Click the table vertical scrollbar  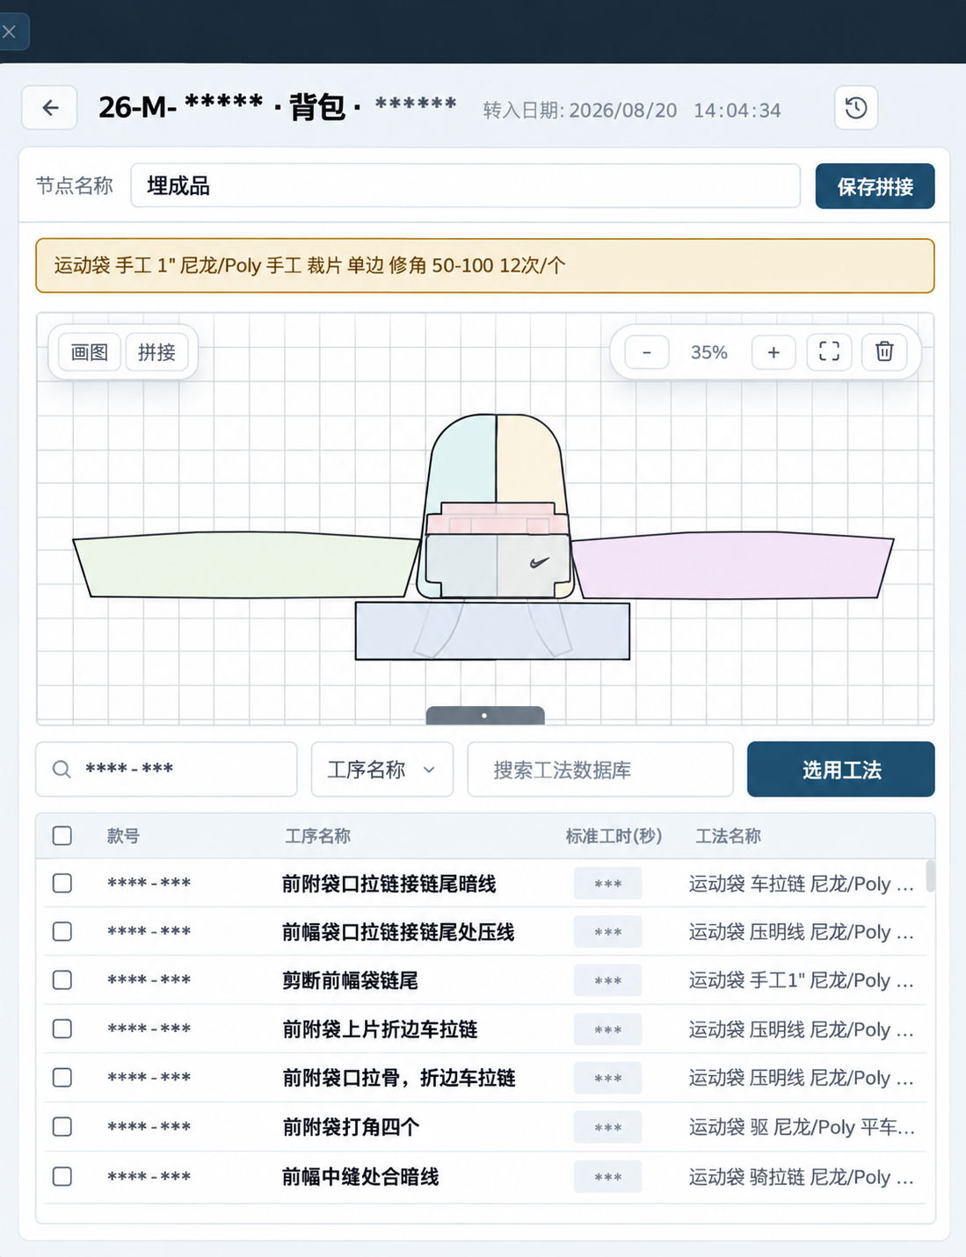[930, 876]
